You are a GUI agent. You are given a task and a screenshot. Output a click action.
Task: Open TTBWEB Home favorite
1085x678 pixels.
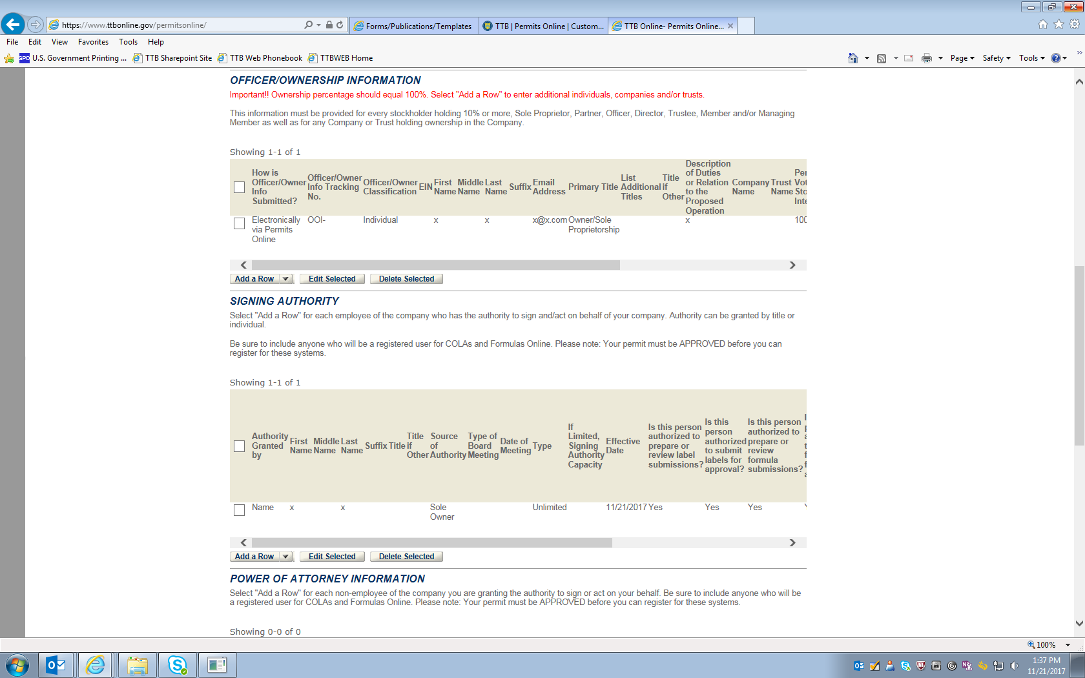tap(340, 58)
